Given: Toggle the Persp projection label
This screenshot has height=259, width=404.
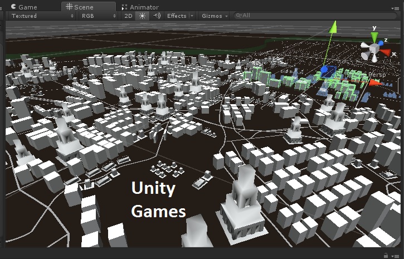Looking at the screenshot, I should pos(377,75).
